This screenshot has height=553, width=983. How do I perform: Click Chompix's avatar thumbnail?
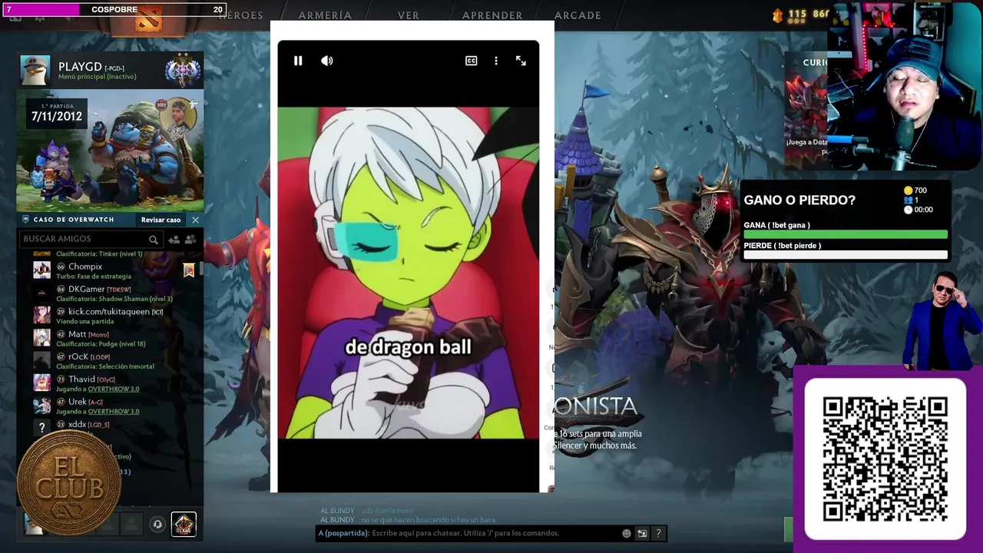(42, 270)
